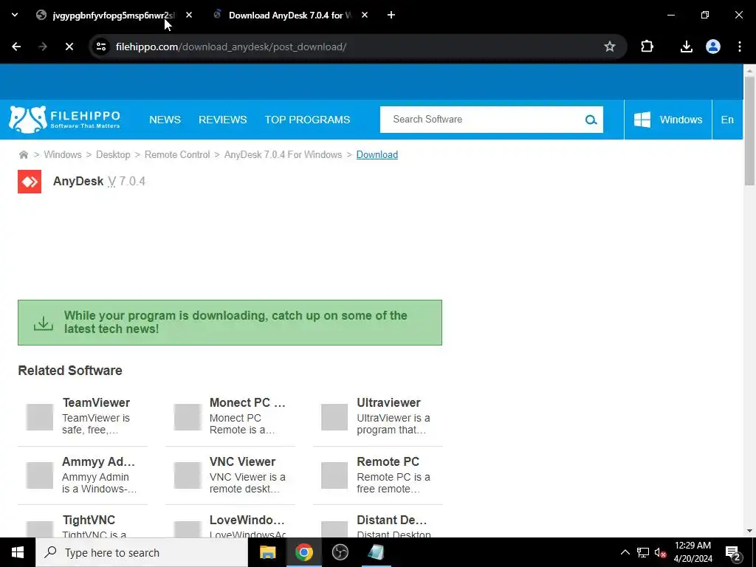Click the taskbar search box
756x567 pixels.
tap(142, 552)
